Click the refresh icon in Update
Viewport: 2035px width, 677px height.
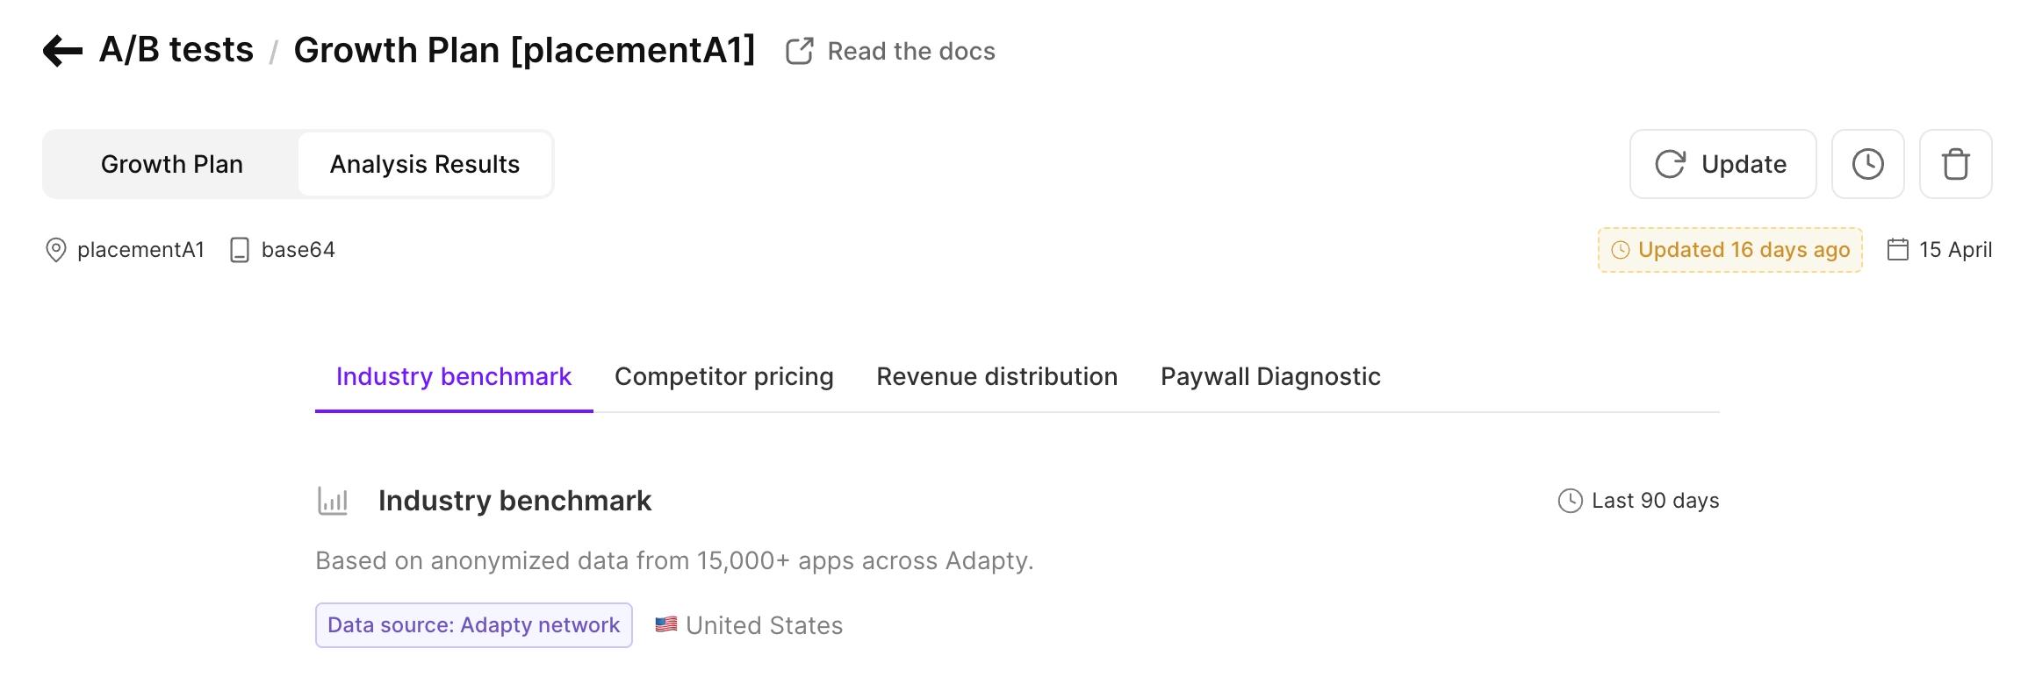pos(1670,164)
